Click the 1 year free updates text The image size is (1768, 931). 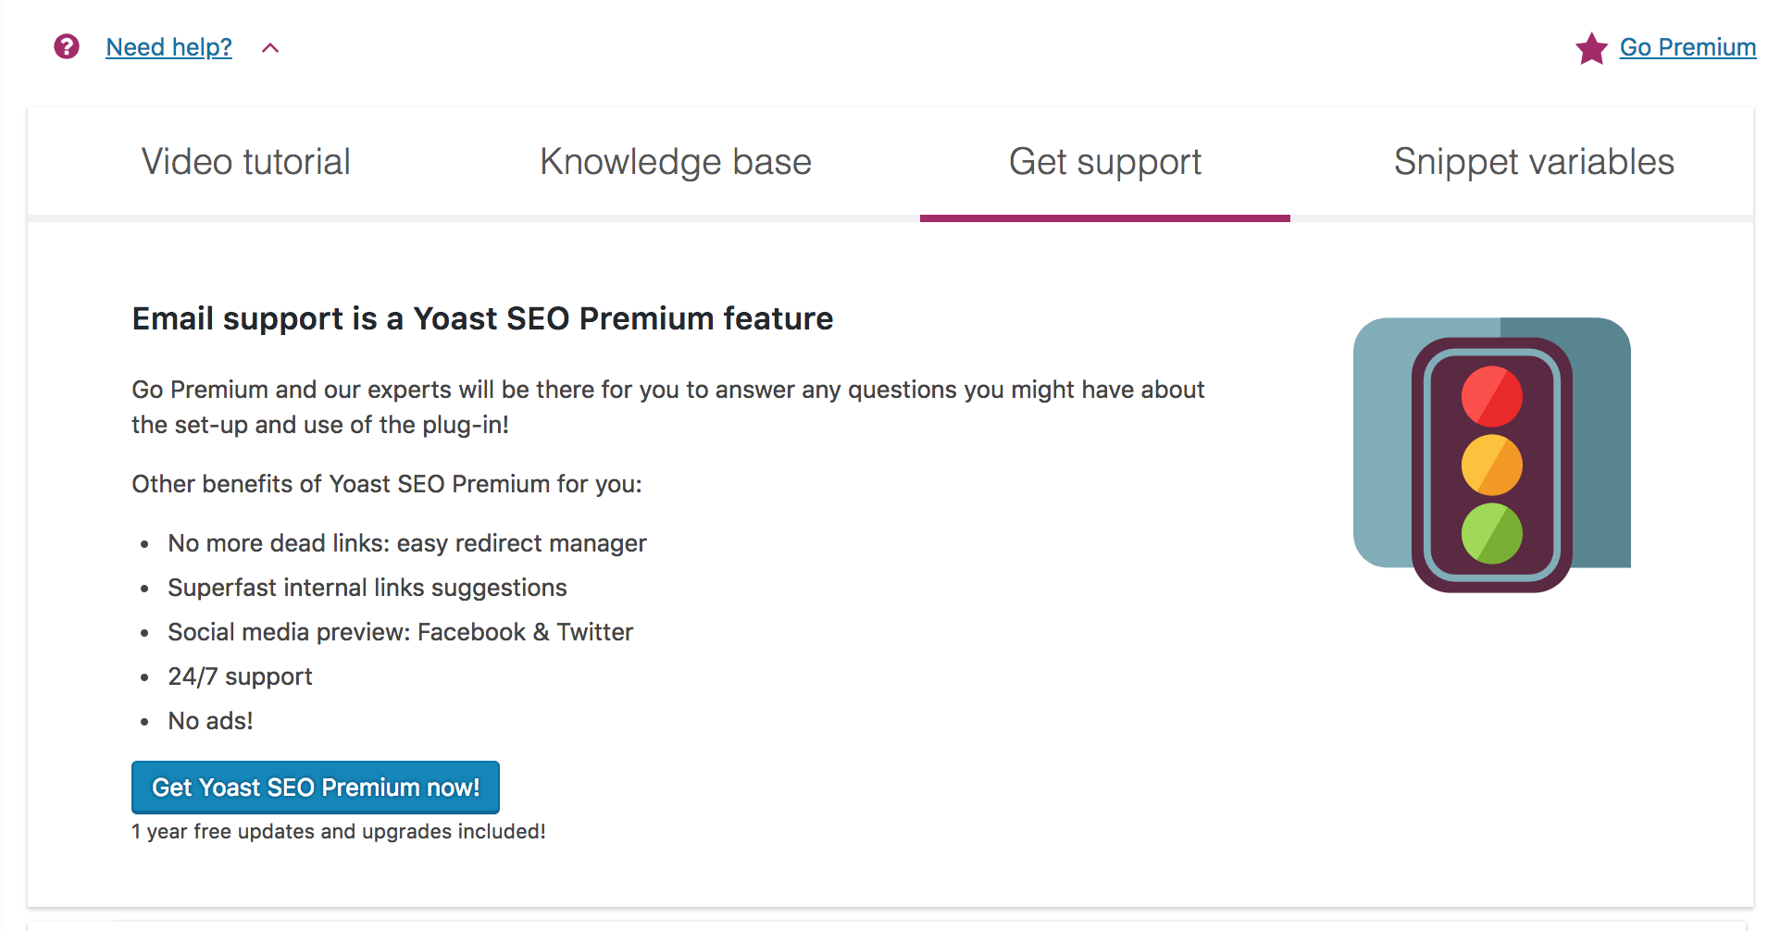[338, 831]
